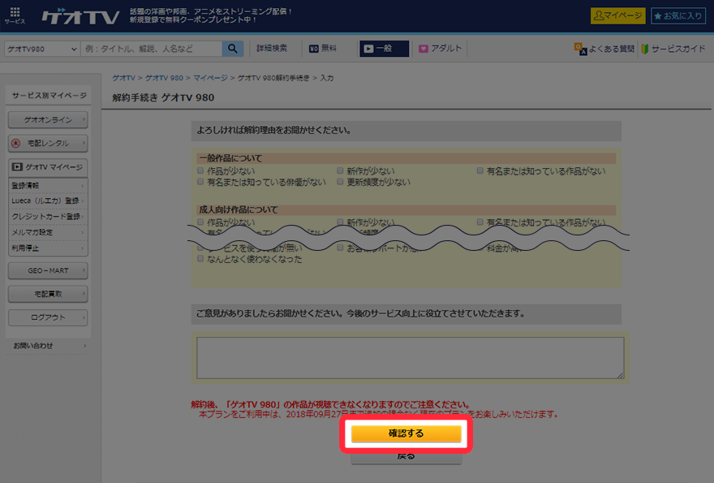The width and height of the screenshot is (714, 483).
Task: Open クレジットカード登録 sidebar item
Action: click(48, 217)
